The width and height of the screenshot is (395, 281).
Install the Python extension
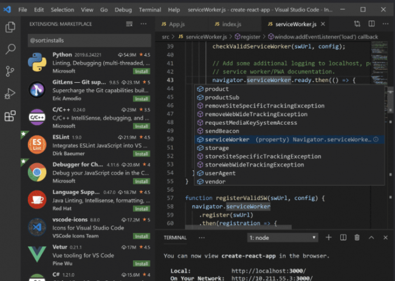click(142, 71)
